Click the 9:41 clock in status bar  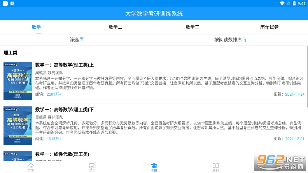[301, 3]
